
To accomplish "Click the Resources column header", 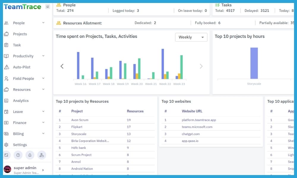I will click(x=135, y=111).
